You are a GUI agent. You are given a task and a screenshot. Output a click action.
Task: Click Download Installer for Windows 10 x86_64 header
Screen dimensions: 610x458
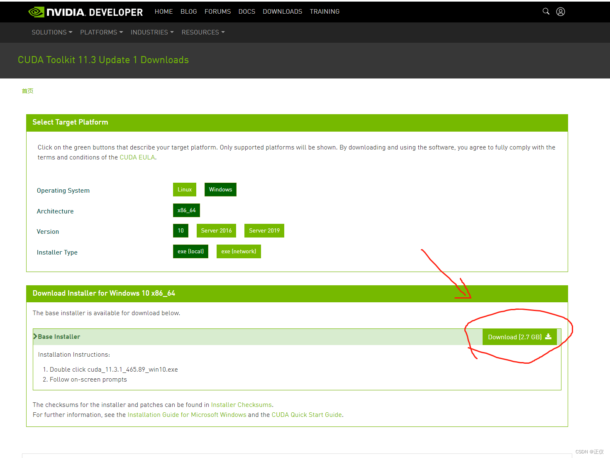point(104,293)
